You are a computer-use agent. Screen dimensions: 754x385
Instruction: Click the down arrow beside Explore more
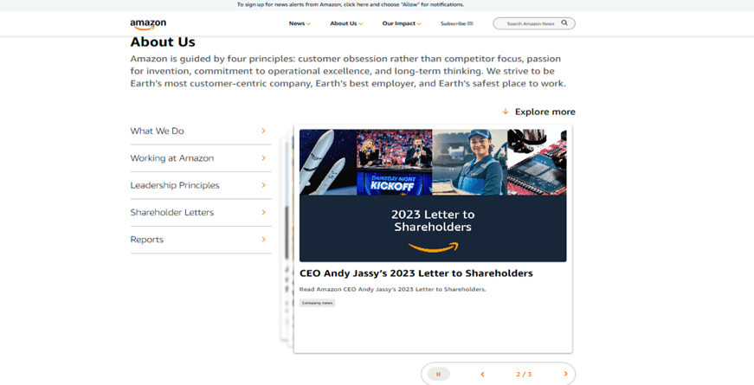click(506, 112)
